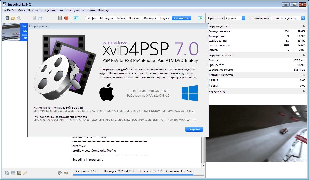Image resolution: width=309 pixels, height=180 pixels.
Task: Click the Процессор value 96.9%
Action: [x=301, y=65]
